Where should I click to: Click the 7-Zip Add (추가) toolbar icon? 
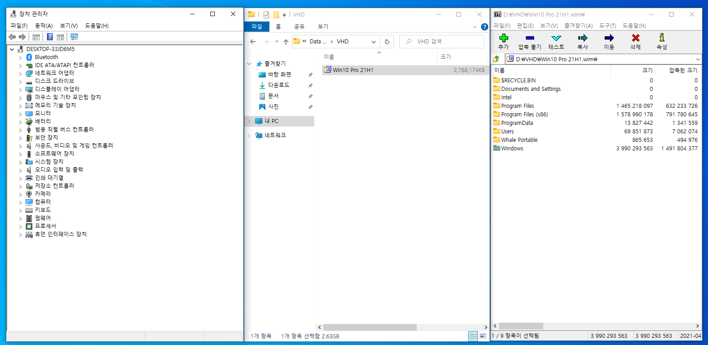tap(503, 38)
